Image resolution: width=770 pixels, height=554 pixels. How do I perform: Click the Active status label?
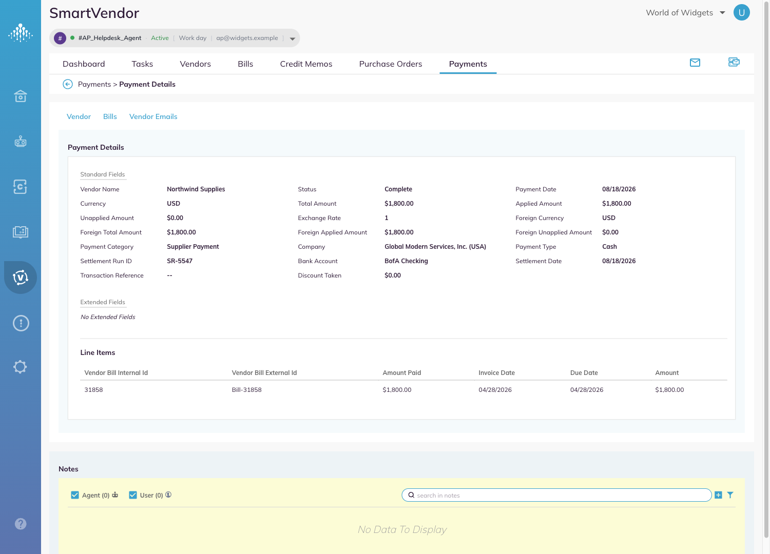[160, 38]
